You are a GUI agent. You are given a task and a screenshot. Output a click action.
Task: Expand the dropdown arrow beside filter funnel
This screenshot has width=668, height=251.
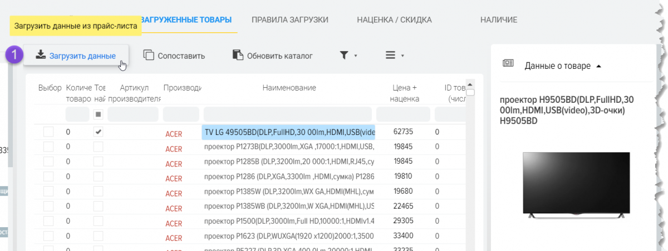pyautogui.click(x=355, y=56)
